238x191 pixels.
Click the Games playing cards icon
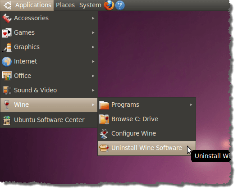(x=7, y=32)
